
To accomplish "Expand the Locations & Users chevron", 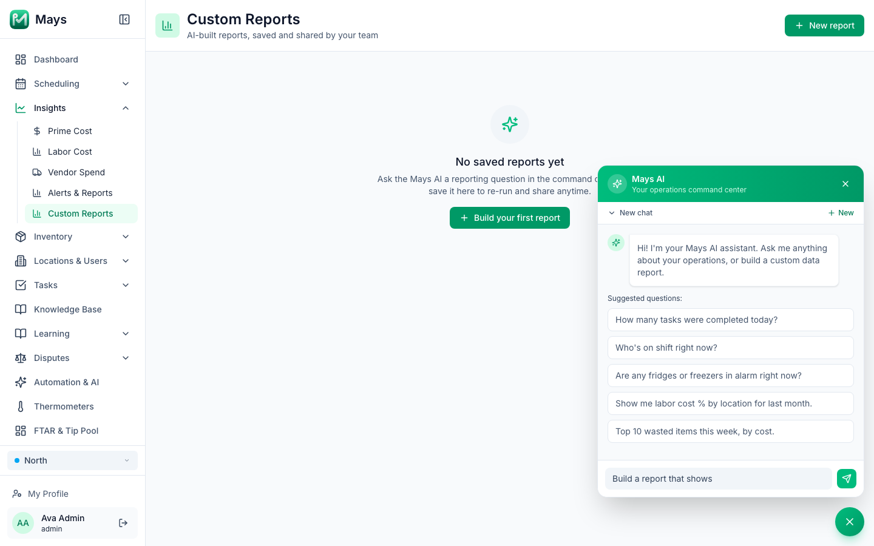I will 126,261.
